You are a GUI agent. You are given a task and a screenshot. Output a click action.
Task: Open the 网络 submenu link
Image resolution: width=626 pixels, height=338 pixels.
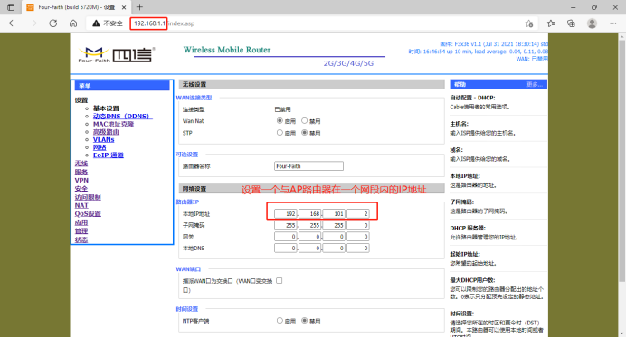(x=100, y=147)
